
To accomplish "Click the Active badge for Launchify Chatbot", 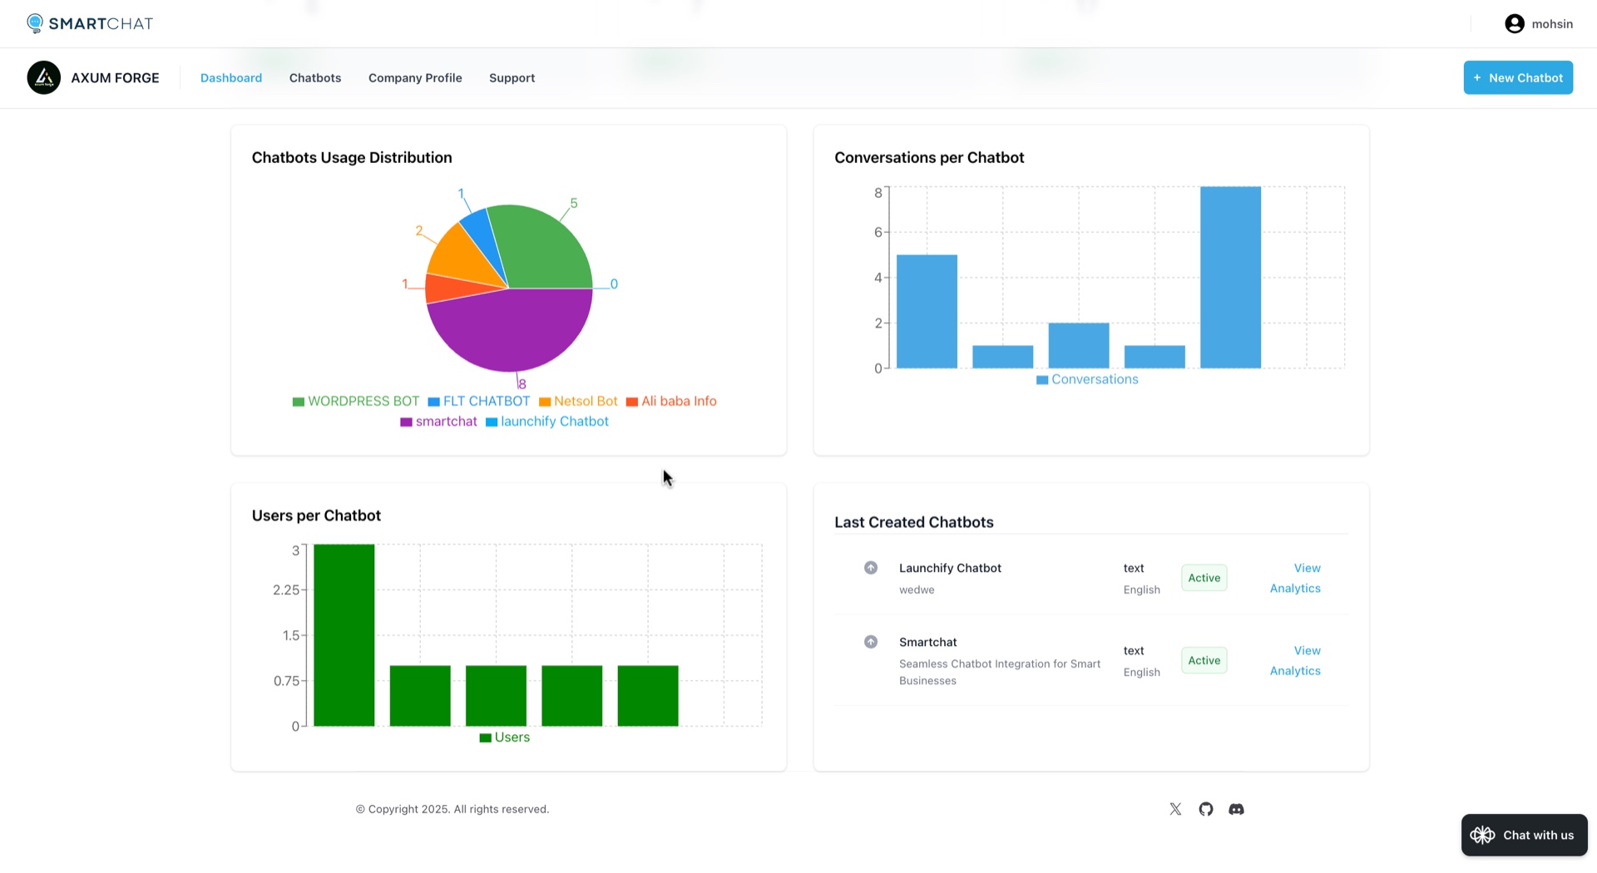I will coord(1204,578).
